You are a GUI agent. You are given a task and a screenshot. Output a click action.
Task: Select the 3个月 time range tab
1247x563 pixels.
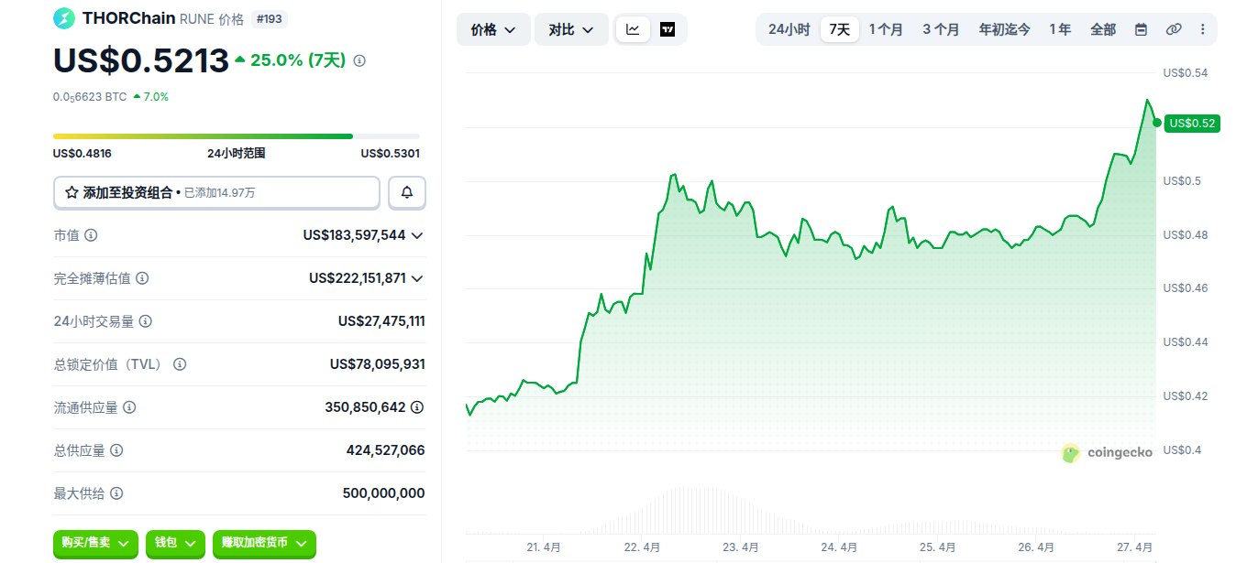941,29
